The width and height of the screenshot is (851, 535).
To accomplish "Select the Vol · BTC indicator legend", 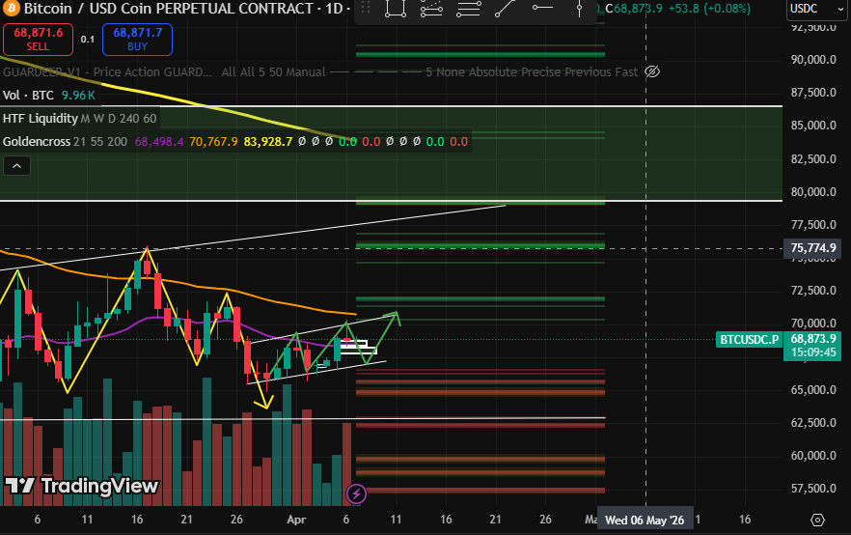I will [28, 95].
